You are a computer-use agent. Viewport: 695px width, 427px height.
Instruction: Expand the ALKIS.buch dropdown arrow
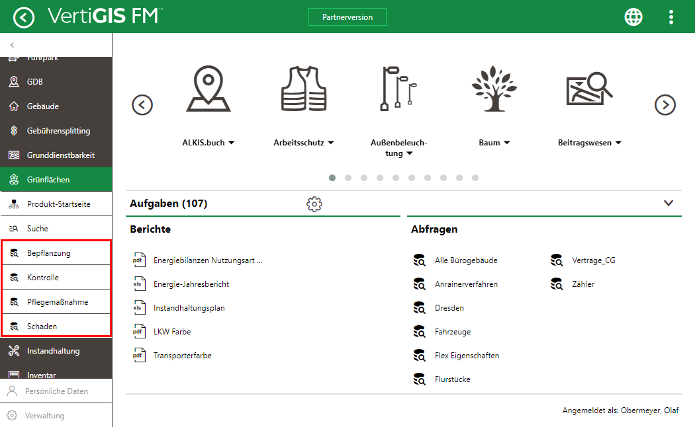pos(232,143)
